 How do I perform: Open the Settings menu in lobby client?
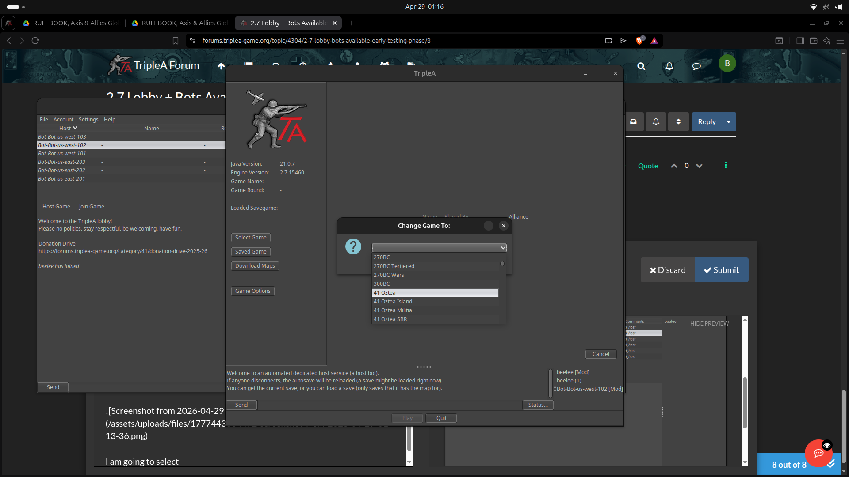(x=88, y=119)
